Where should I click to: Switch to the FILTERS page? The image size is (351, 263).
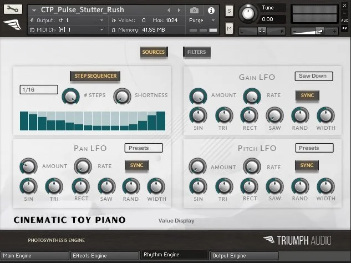click(x=196, y=52)
